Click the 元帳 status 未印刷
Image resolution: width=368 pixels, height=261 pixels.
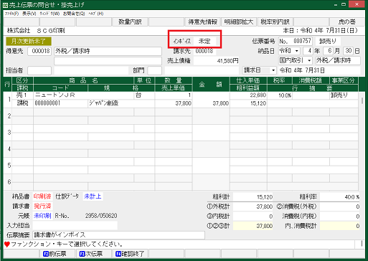[x=42, y=216]
